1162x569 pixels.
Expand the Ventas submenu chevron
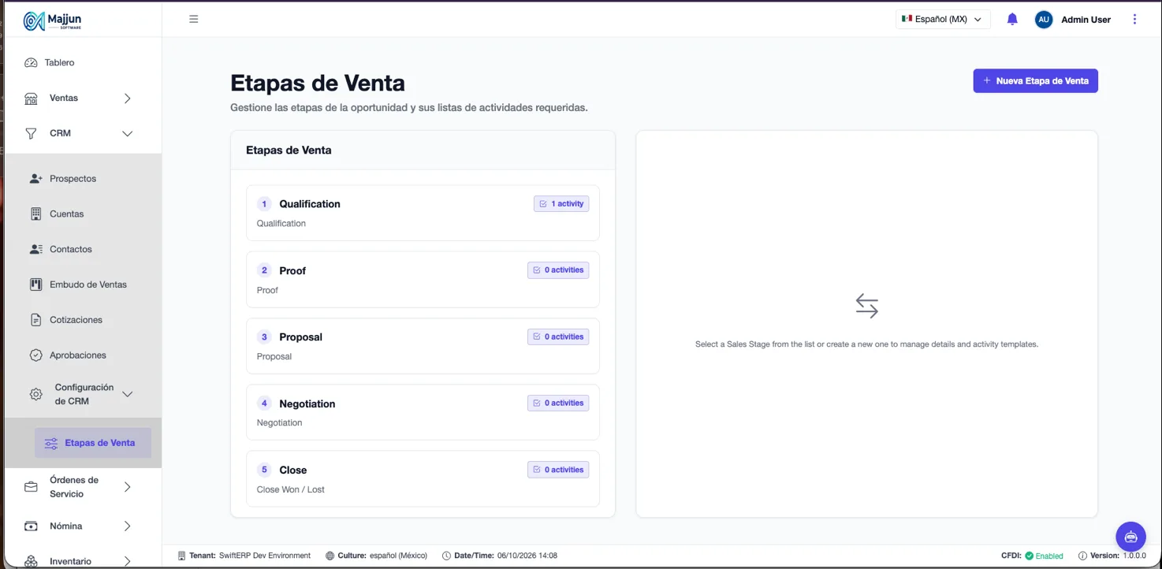[x=128, y=99]
